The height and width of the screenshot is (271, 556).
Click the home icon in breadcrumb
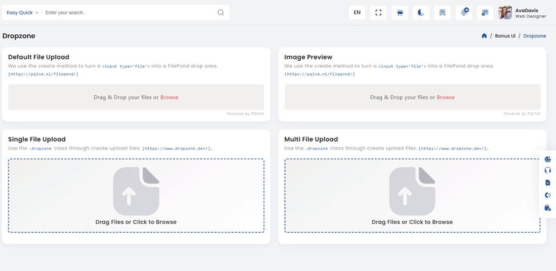coord(484,36)
